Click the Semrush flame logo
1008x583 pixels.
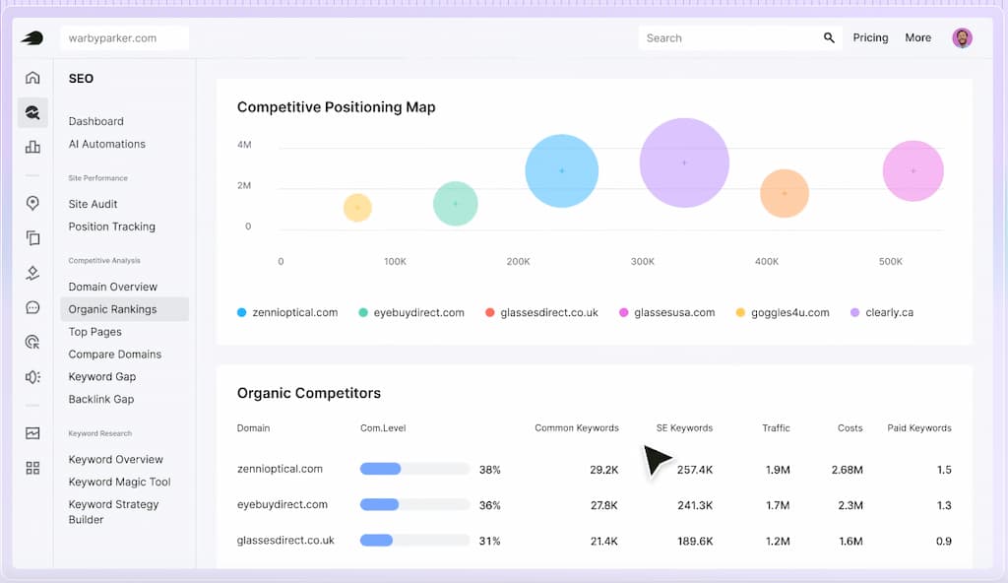tap(32, 38)
